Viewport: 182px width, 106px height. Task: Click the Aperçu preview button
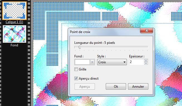tap(85, 87)
